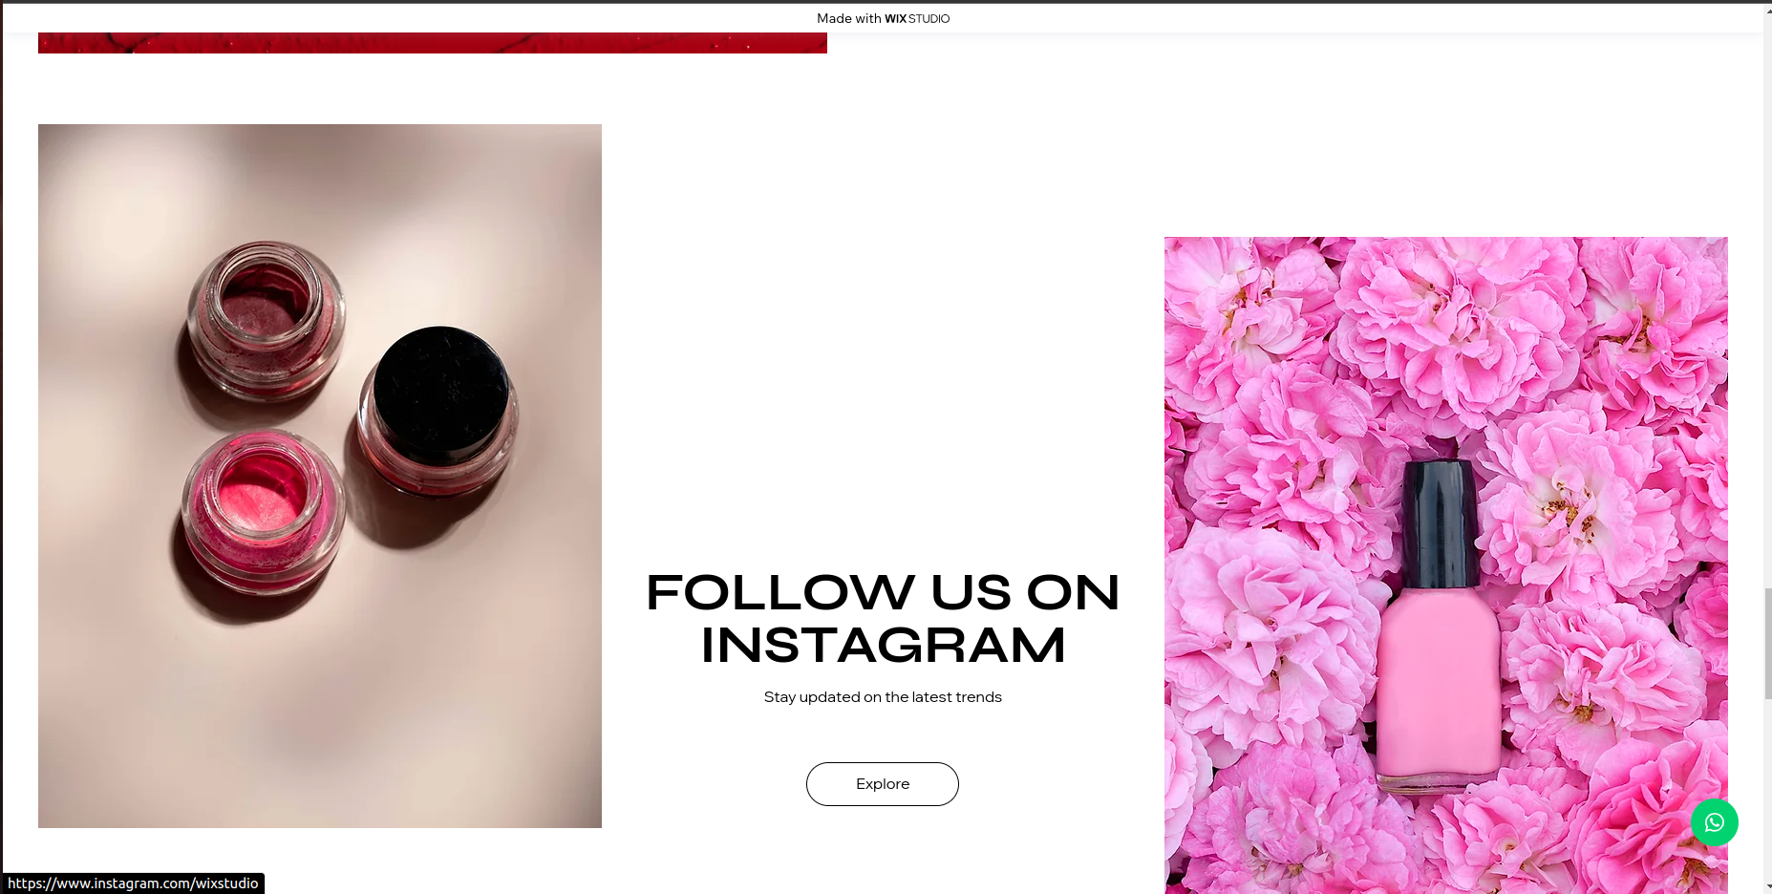Click the lip tint jars photo

(320, 476)
